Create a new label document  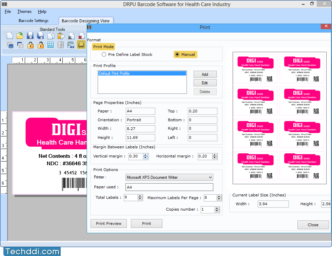(x=10, y=36)
